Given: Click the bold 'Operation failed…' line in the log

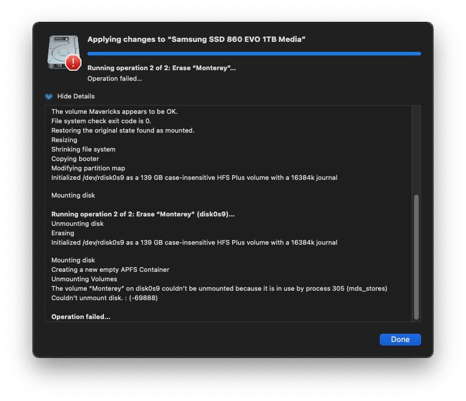Looking at the screenshot, I should click(81, 317).
